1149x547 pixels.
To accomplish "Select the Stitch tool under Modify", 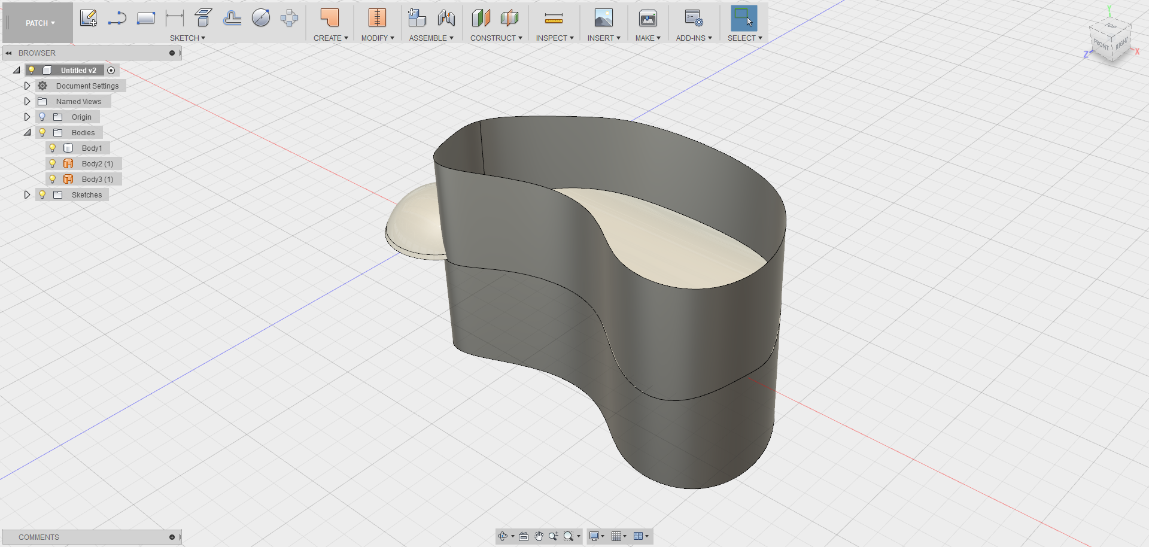I will [x=377, y=18].
